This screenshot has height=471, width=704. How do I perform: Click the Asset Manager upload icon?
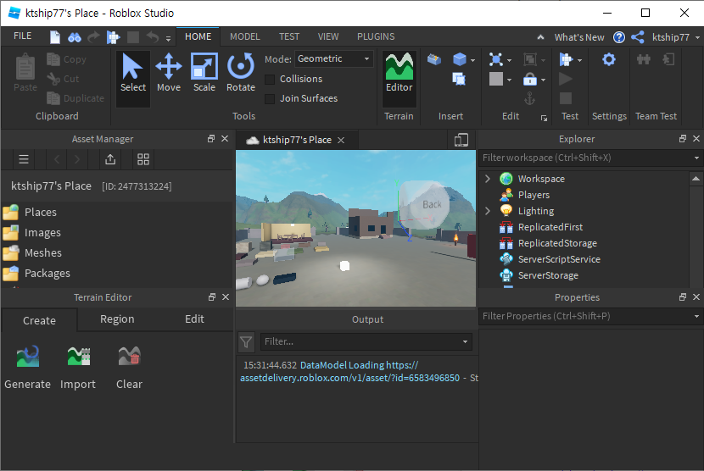point(110,159)
